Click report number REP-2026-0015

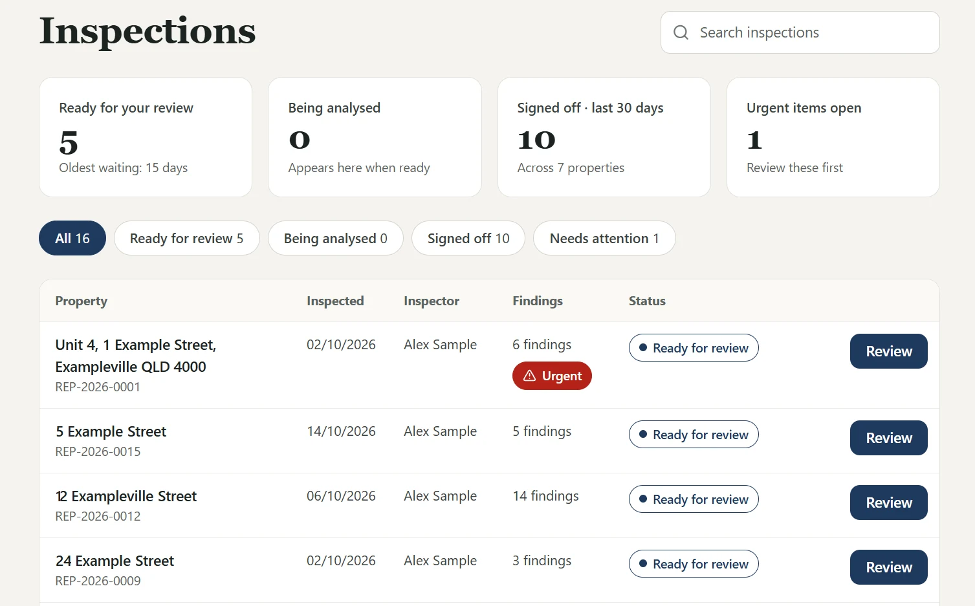click(98, 451)
